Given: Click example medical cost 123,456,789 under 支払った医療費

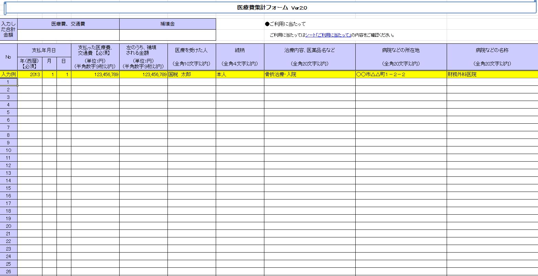Looking at the screenshot, I should [95, 74].
